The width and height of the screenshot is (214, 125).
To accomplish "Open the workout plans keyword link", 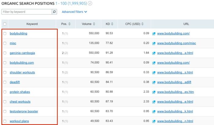I will pyautogui.click(x=19, y=121).
